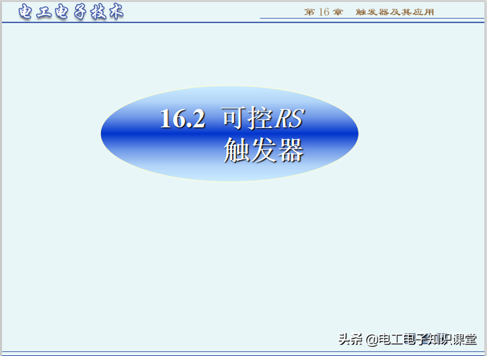Click the header text "电工电子技术"
Screen dimensions: 487x356
71,12
